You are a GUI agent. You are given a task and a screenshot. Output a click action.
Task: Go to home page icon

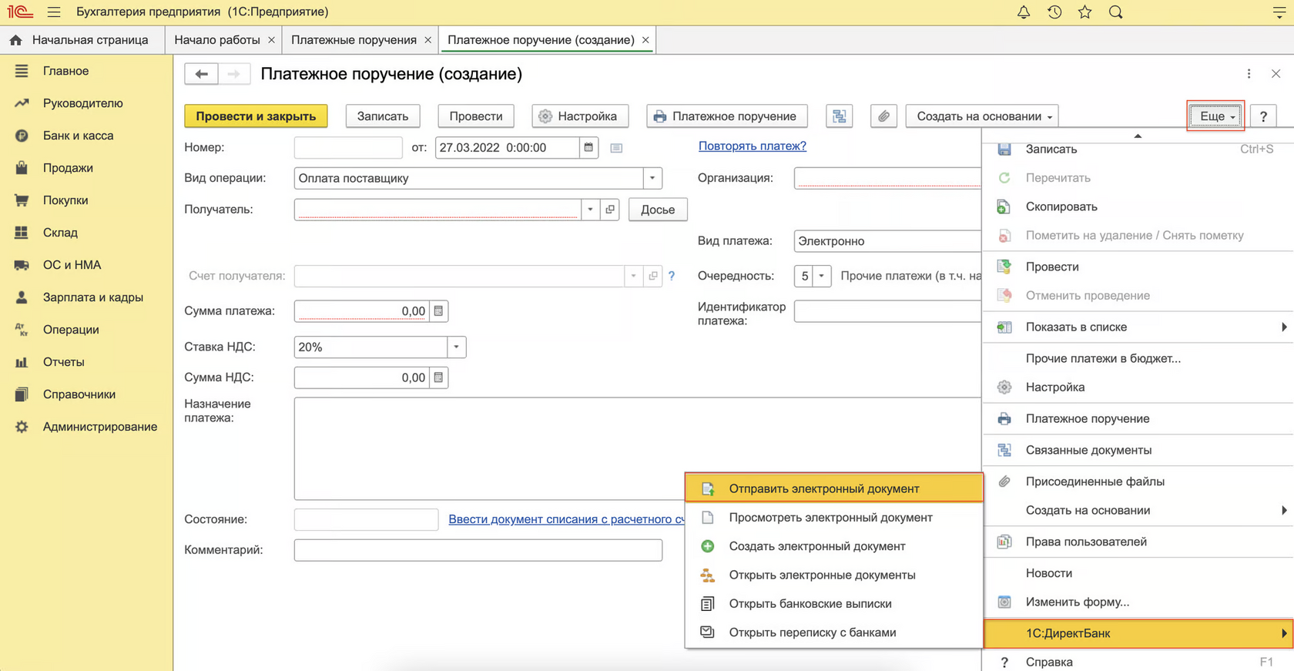tap(16, 40)
